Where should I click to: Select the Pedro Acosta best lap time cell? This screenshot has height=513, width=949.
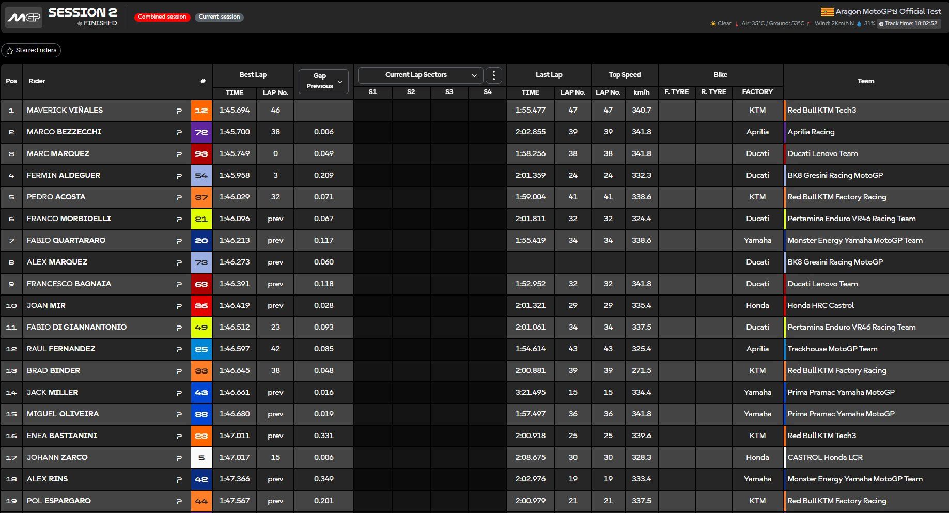tap(234, 197)
